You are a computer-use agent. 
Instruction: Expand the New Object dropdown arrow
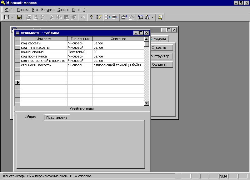click(x=153, y=17)
